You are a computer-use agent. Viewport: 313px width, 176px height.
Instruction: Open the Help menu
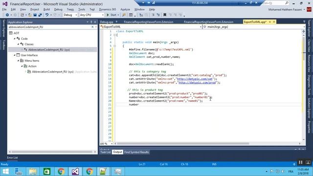[x=152, y=9]
